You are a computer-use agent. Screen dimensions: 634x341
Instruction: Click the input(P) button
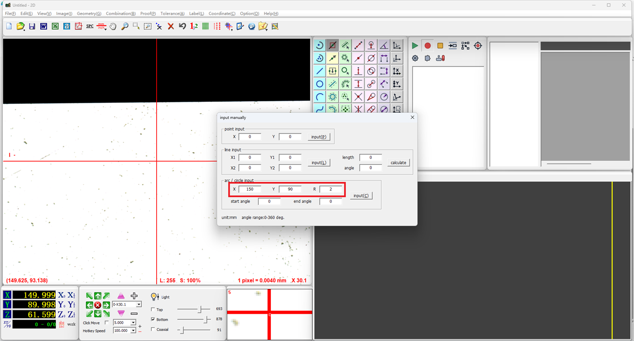[x=319, y=137]
